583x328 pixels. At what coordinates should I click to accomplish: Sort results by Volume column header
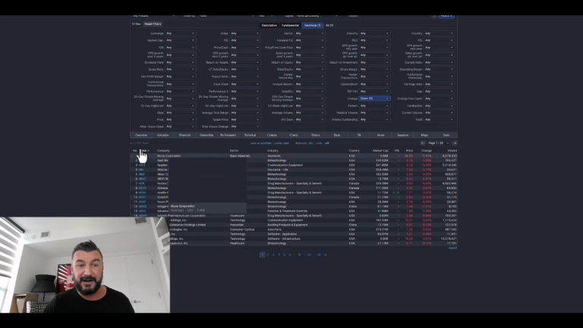click(452, 150)
